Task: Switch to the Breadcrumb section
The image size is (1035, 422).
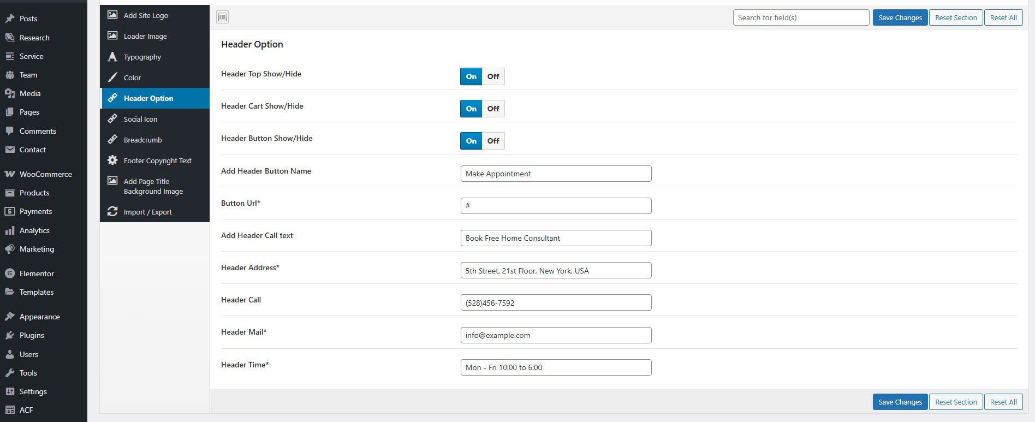Action: (x=142, y=140)
